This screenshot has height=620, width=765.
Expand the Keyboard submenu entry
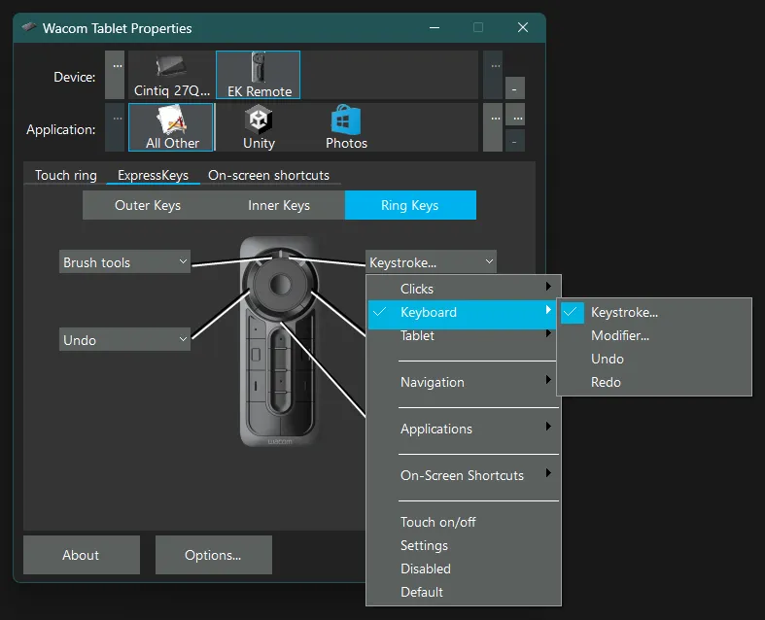tap(463, 312)
